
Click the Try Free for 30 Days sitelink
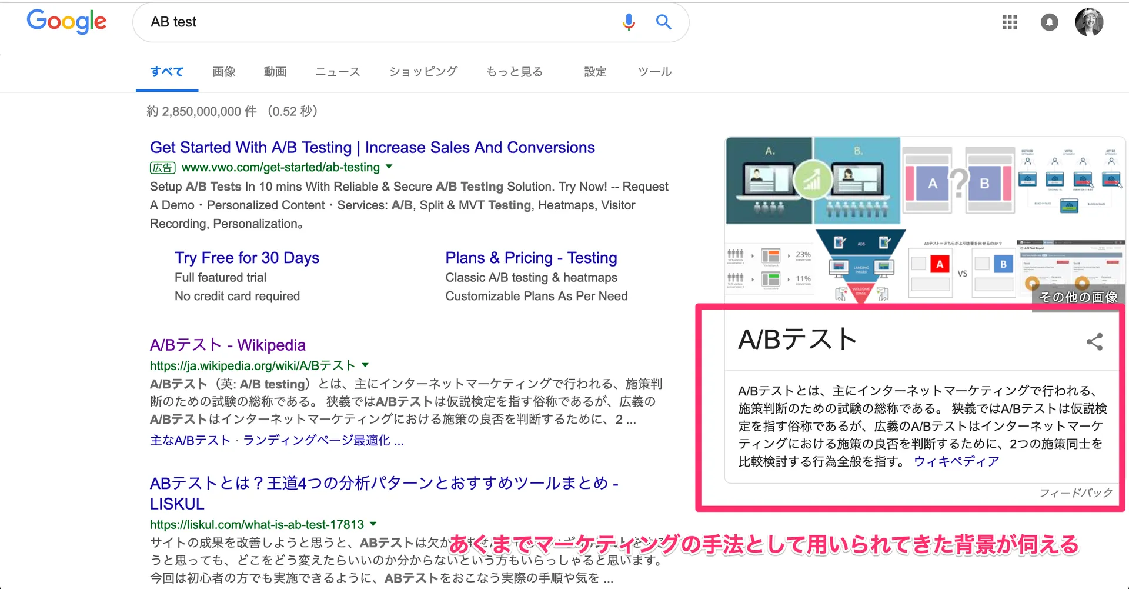pyautogui.click(x=246, y=257)
